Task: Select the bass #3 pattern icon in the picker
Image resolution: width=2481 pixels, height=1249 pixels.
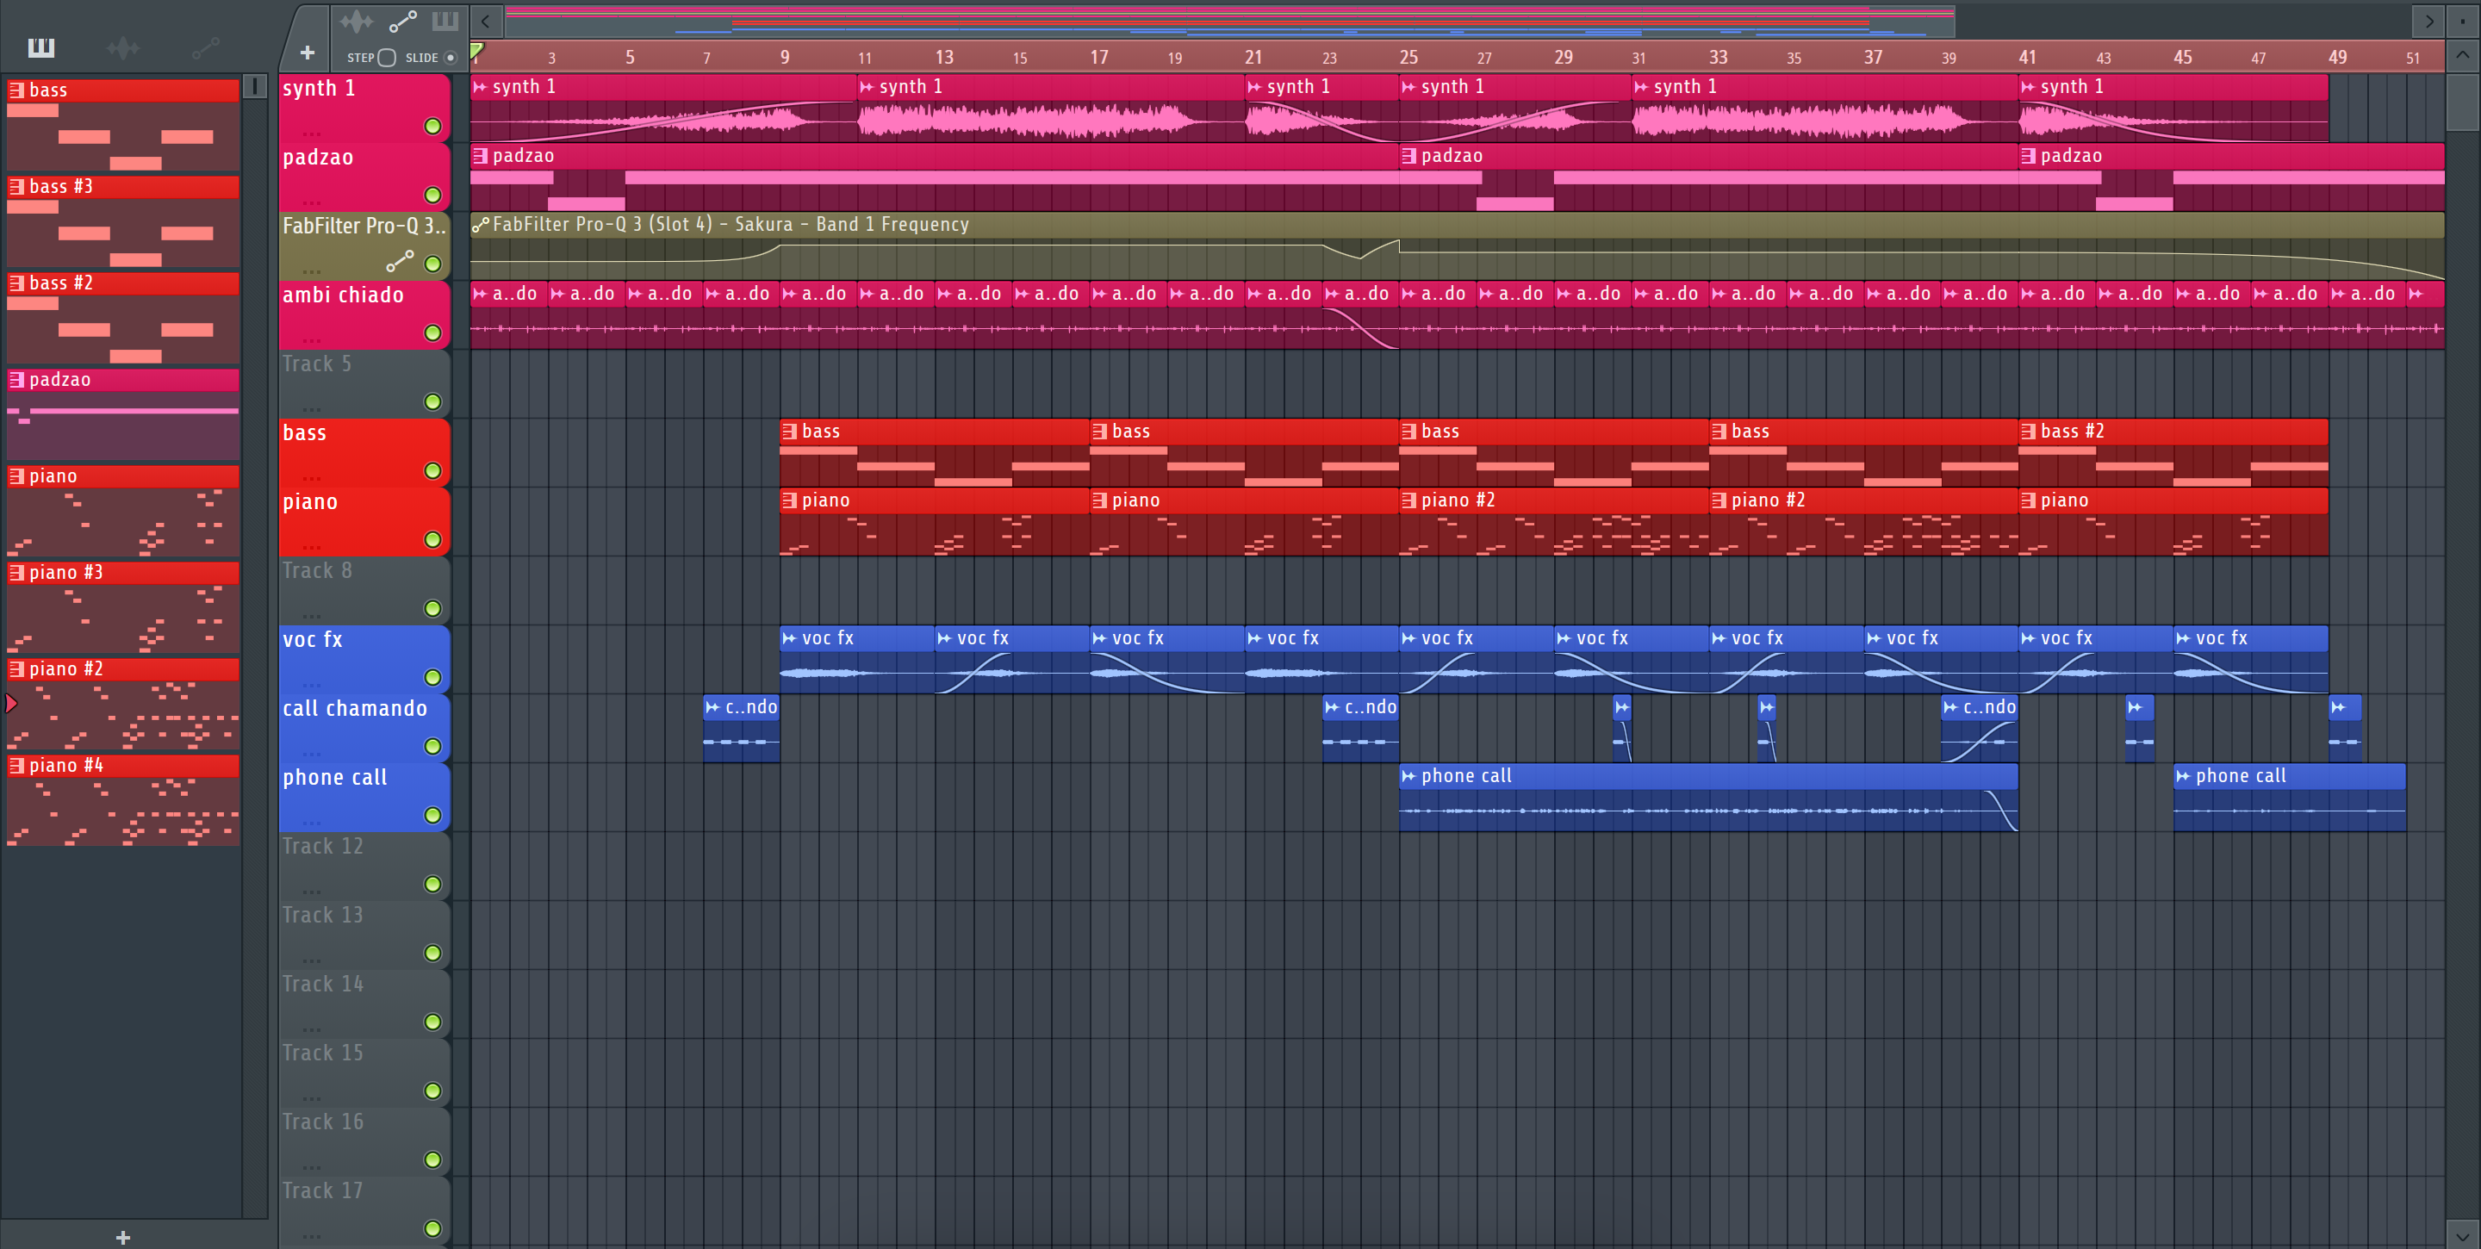Action: pos(16,187)
